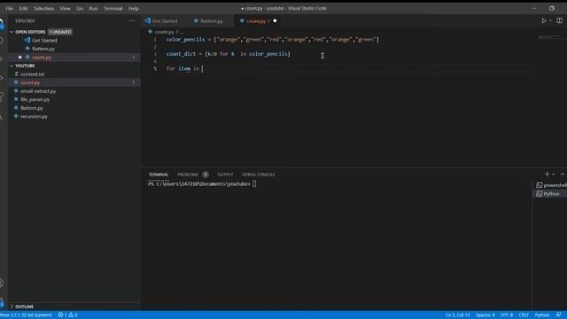This screenshot has width=567, height=319.
Task: Open file_parser.py in the file tree
Action: (x=35, y=99)
